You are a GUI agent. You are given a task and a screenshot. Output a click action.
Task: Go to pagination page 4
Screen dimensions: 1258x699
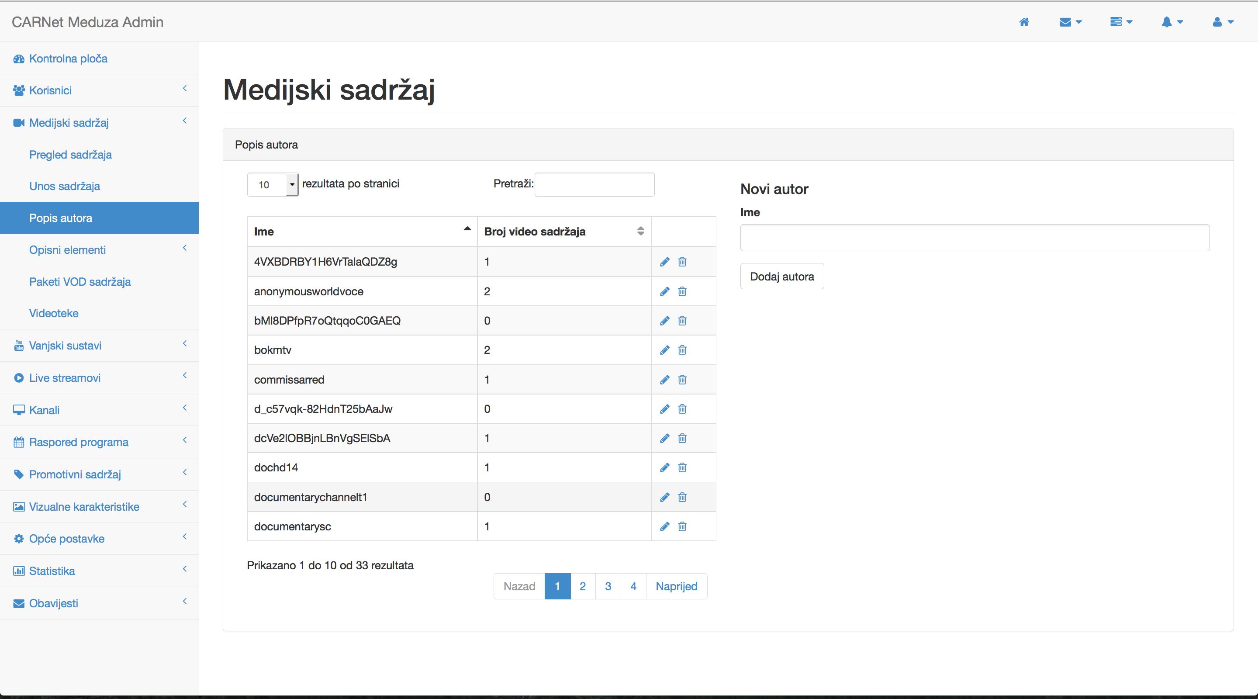tap(633, 586)
